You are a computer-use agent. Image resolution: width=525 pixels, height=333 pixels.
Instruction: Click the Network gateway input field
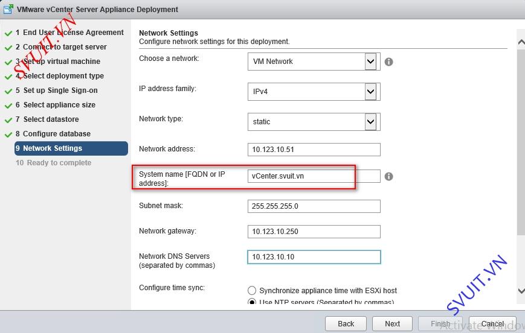tap(314, 232)
